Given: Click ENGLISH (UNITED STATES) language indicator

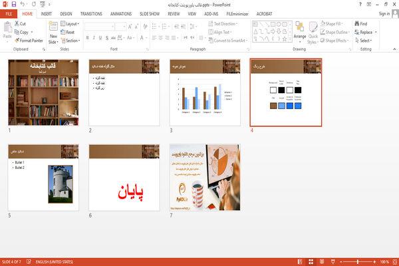Looking at the screenshot, I should coord(55,261).
